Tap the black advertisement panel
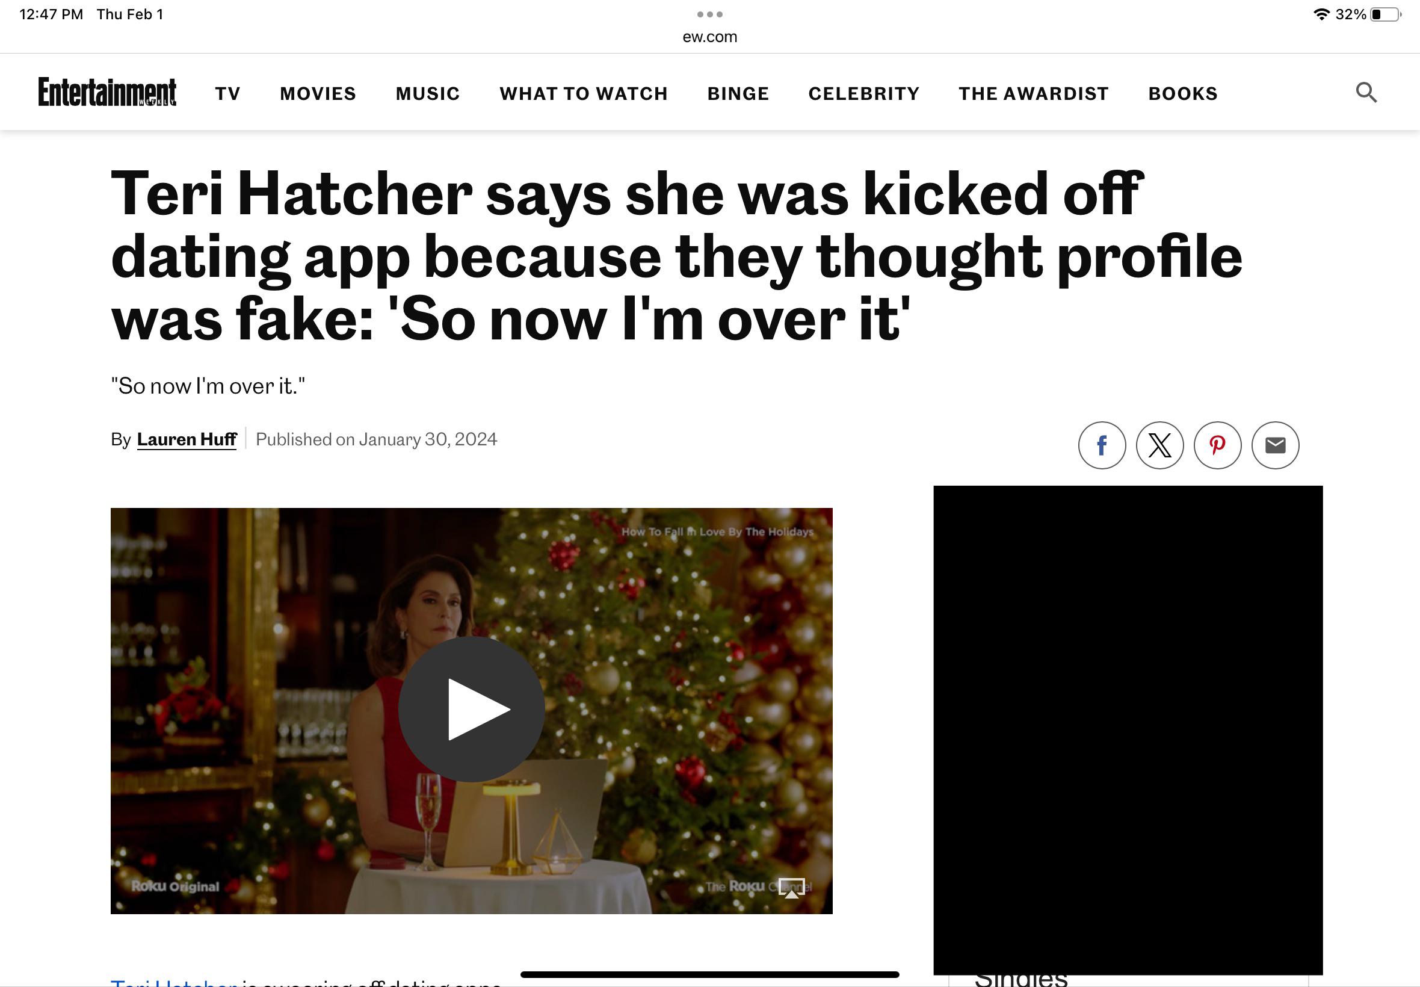This screenshot has width=1420, height=987. click(x=1128, y=730)
